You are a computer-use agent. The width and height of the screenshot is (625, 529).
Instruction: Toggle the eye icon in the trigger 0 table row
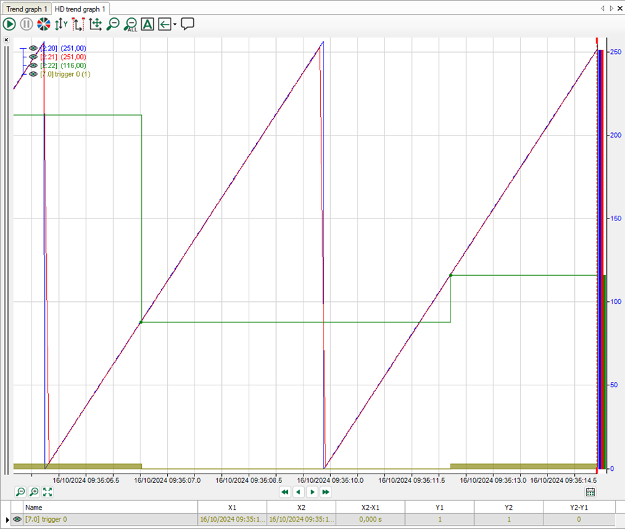17,519
